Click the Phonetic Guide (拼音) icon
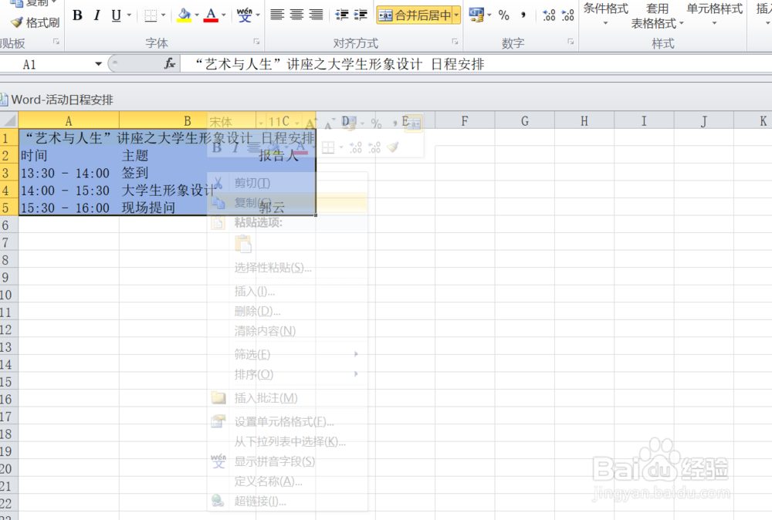The width and height of the screenshot is (772, 520). pos(244,15)
